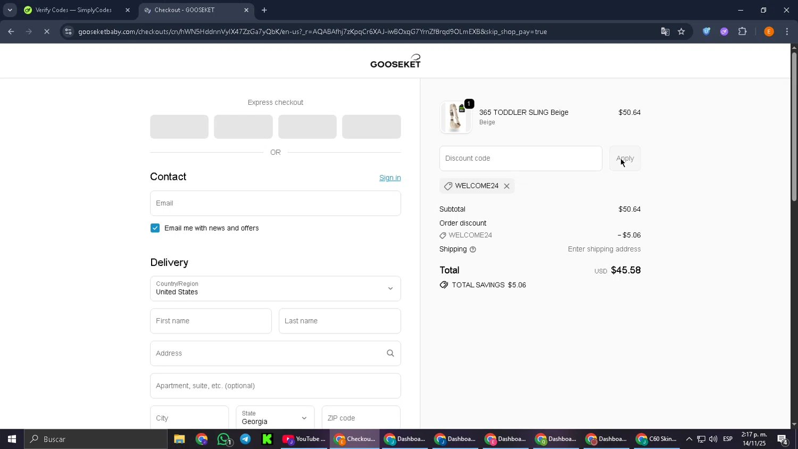Open the Chrome profile avatar
Screen dimensions: 798x449
tap(769, 32)
